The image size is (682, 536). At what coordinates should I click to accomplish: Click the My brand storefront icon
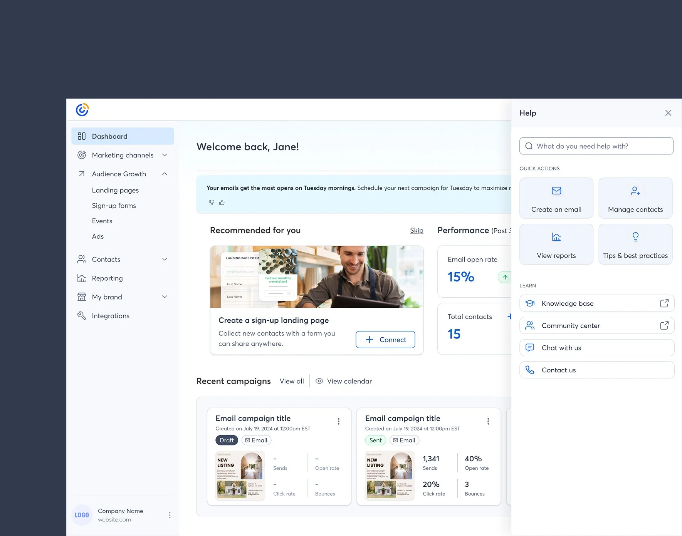(x=82, y=297)
